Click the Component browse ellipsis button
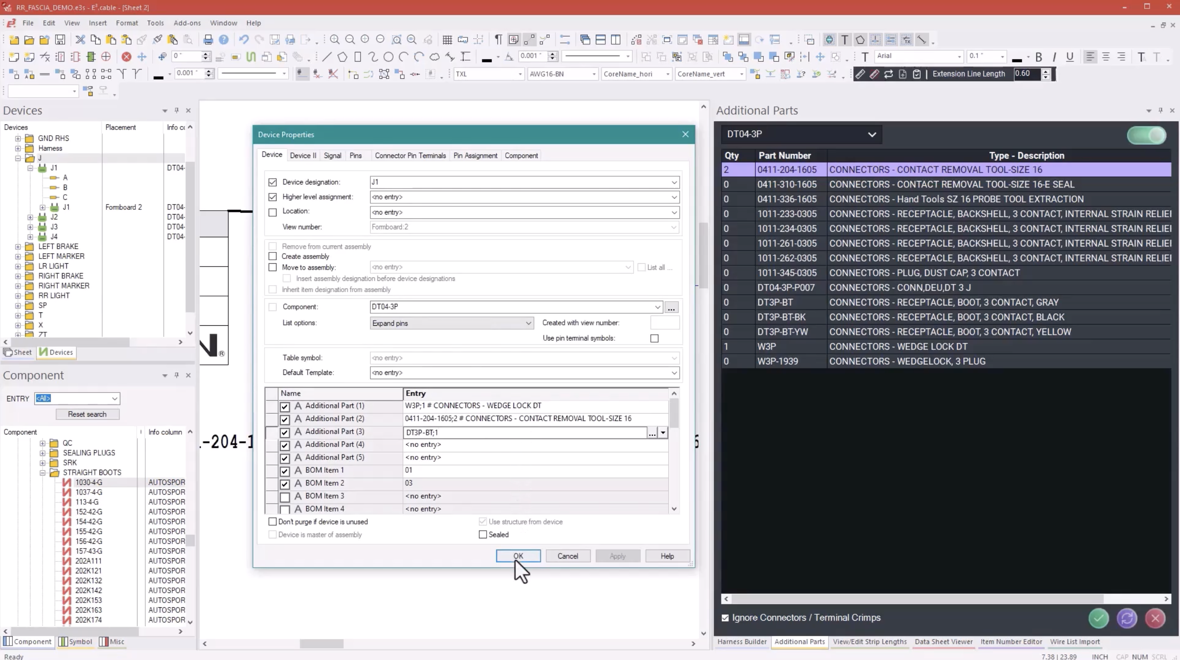 pos(671,308)
